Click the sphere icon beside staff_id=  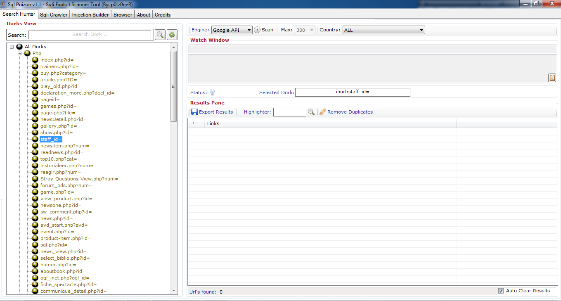point(35,139)
